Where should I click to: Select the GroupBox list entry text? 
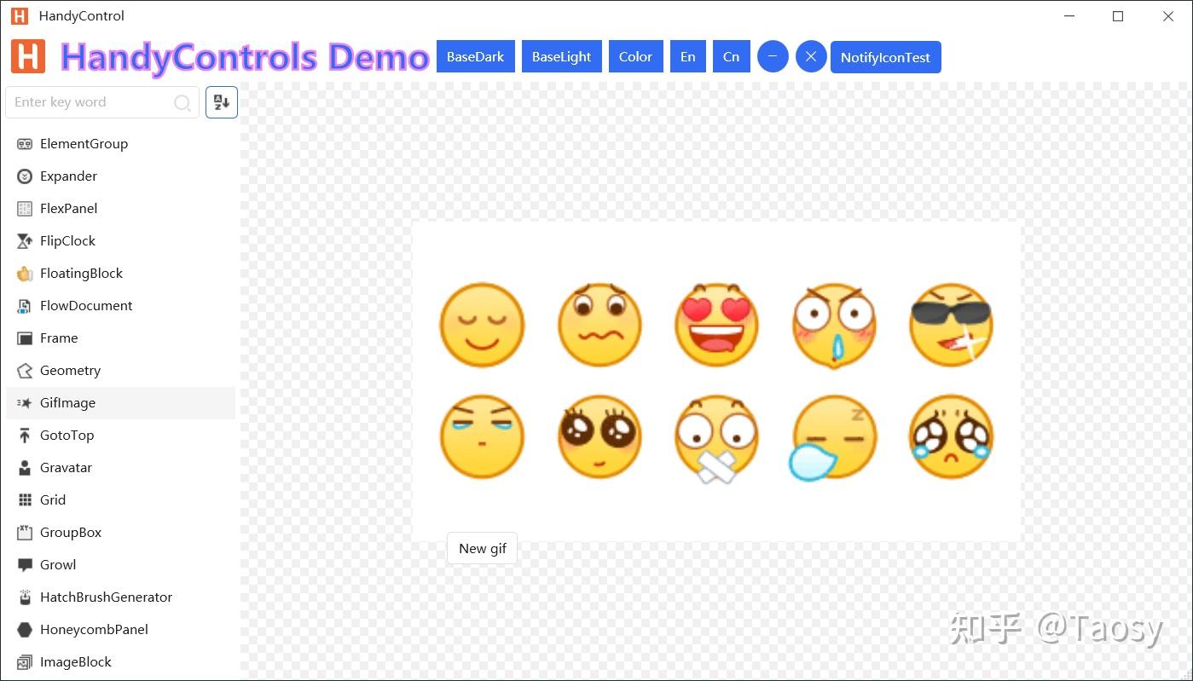point(71,533)
